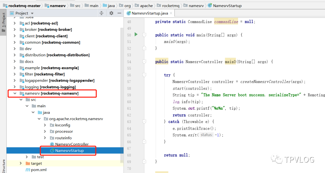325x173 pixels.
Task: Click rocketmq-master in the breadcrumb bar
Action: tap(24, 6)
